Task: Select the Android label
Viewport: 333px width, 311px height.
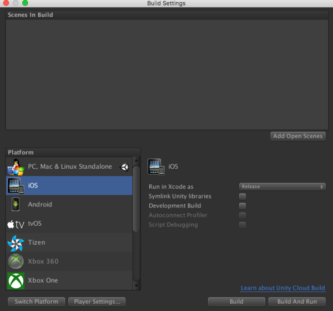Action: pyautogui.click(x=40, y=204)
